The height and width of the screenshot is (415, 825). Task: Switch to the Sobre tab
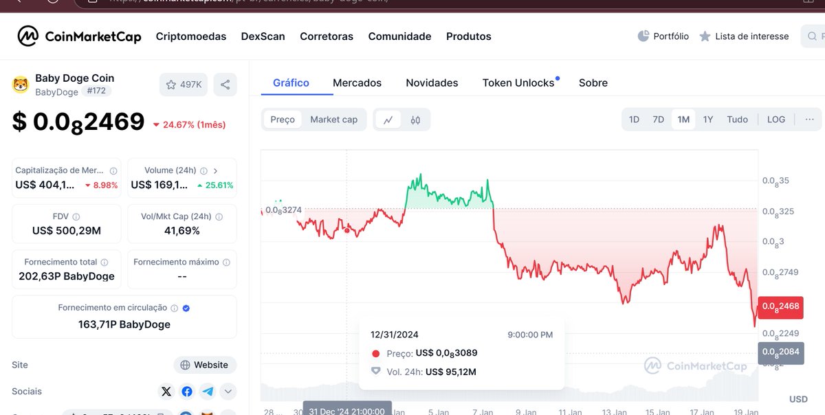[593, 82]
